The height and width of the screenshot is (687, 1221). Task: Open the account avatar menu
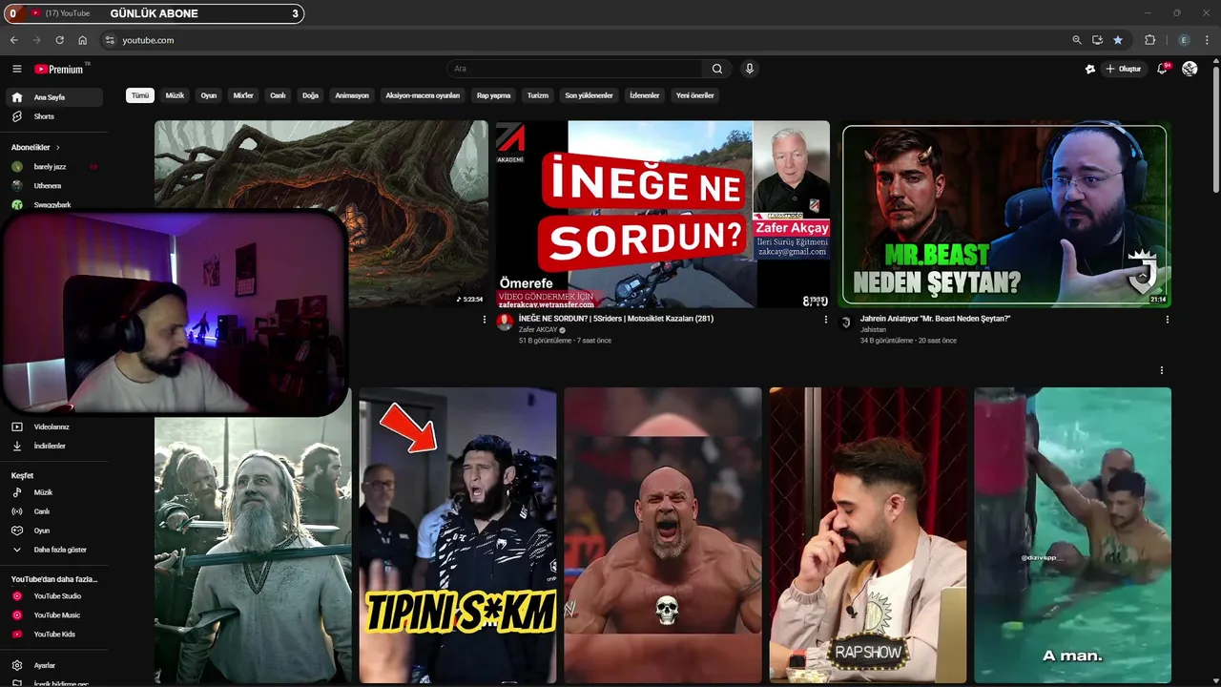tap(1190, 69)
